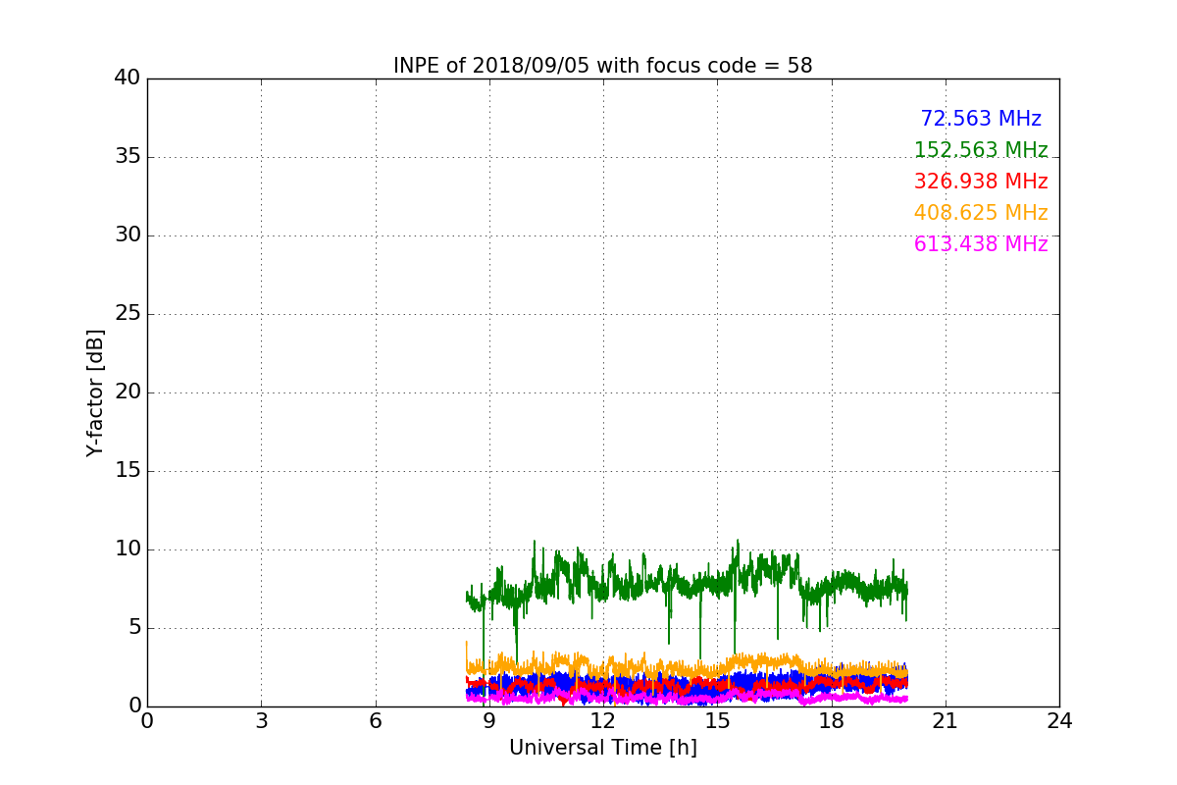
Task: Click the x-axis tick label 12
Action: tap(603, 721)
